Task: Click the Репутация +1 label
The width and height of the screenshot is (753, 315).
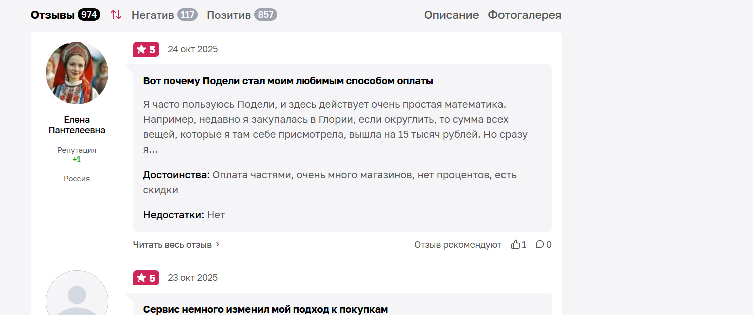Action: point(77,154)
